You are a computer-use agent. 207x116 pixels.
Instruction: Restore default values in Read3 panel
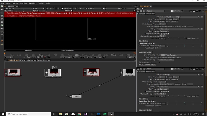tap(182, 11)
